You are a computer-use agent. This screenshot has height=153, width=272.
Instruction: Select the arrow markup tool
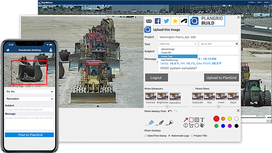(x=186, y=119)
